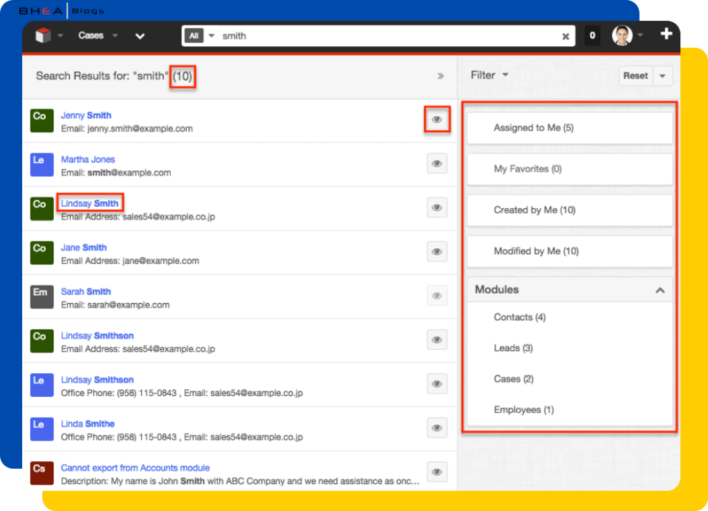This screenshot has height=511, width=708.
Task: Open Linda Smithe link
Action: point(88,424)
